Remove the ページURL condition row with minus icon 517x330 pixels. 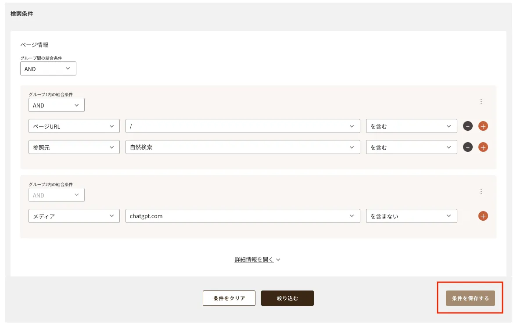[468, 126]
